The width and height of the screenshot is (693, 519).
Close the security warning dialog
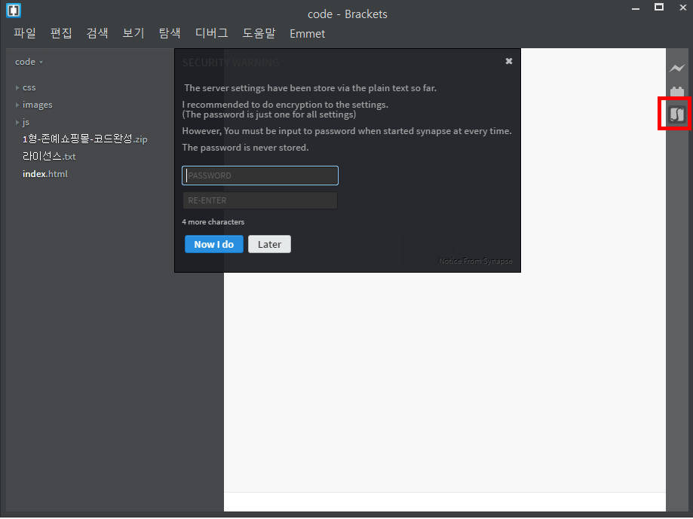coord(509,61)
